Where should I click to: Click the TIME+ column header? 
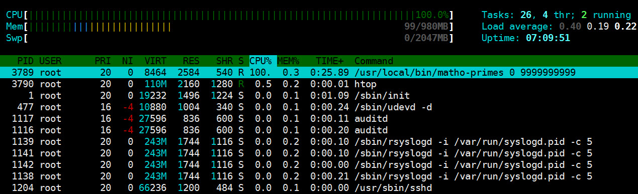pyautogui.click(x=329, y=61)
